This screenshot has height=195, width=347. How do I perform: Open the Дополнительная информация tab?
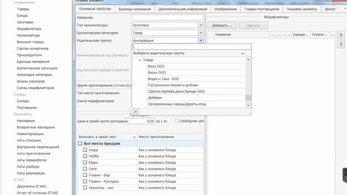coord(183,9)
